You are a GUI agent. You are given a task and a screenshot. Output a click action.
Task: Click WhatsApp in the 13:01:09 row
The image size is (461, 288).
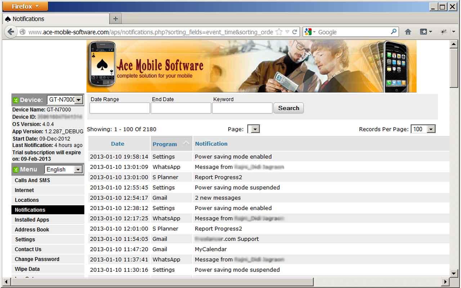click(166, 167)
